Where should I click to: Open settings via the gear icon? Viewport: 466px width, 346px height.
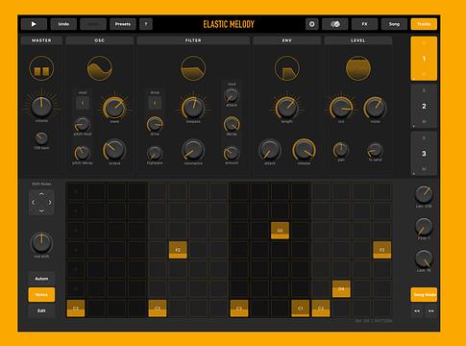point(311,24)
